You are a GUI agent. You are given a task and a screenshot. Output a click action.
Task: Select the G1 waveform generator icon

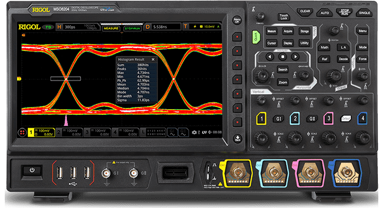click(172, 133)
